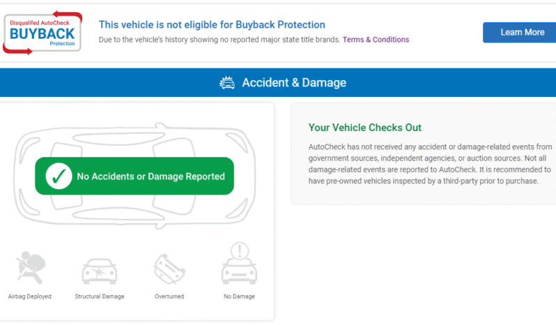Screen dimensions: 556x325
Task: Click the Buyback Protection badge logo
Action: click(43, 31)
